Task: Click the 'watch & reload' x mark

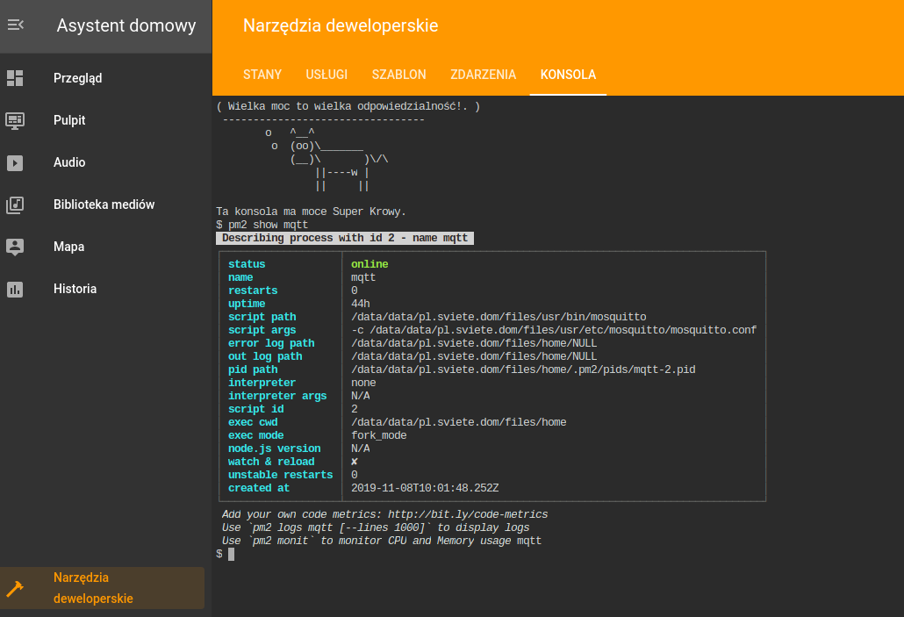Action: (x=354, y=462)
